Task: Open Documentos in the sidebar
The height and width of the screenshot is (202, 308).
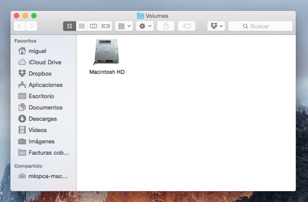Action: tap(43, 107)
